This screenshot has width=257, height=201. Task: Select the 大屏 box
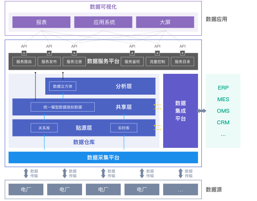[165, 22]
